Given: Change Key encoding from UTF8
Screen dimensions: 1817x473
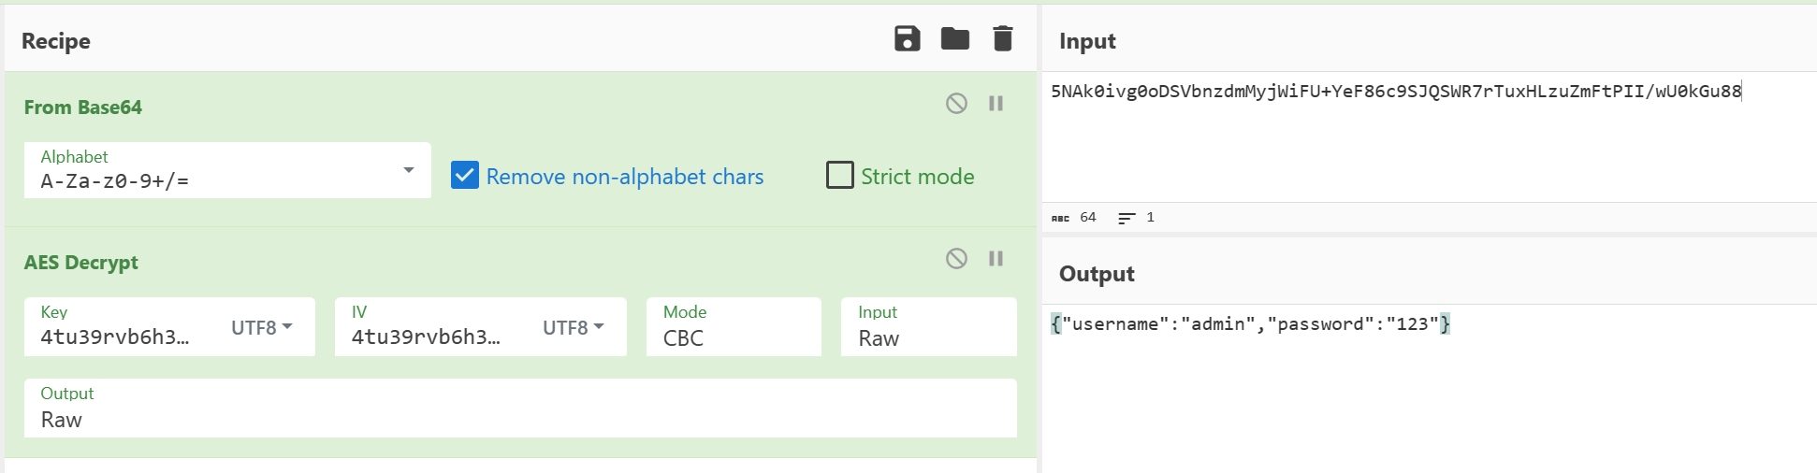Looking at the screenshot, I should (261, 327).
